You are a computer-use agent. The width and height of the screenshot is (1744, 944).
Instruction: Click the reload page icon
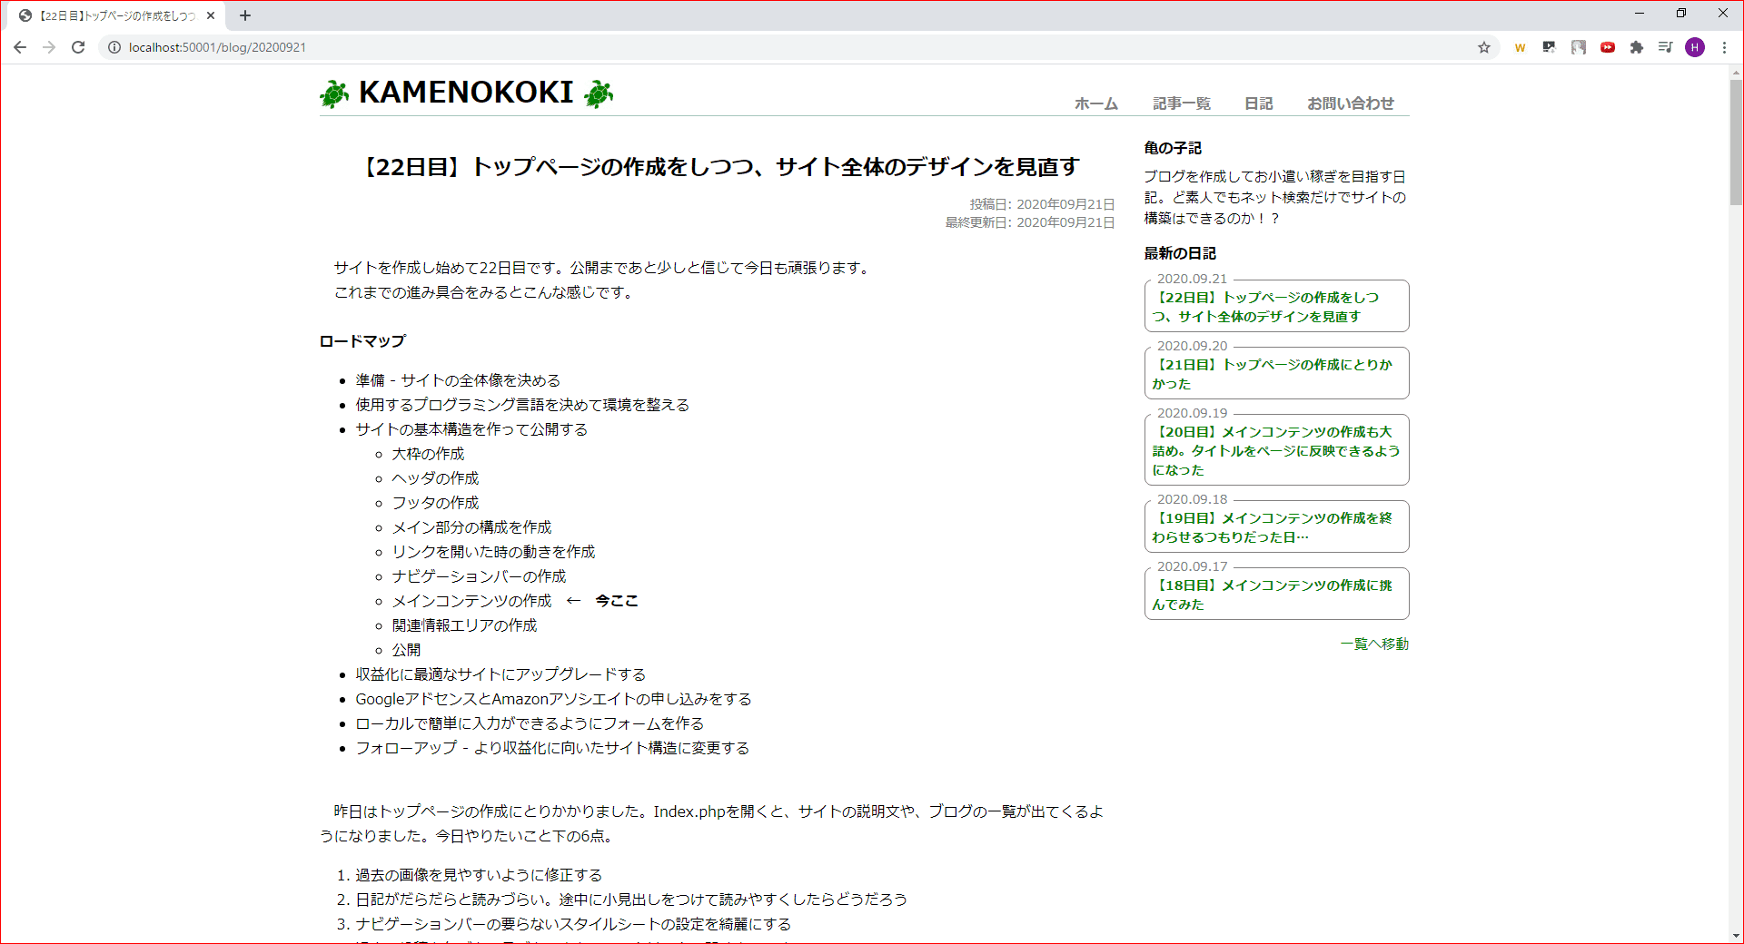pyautogui.click(x=78, y=47)
